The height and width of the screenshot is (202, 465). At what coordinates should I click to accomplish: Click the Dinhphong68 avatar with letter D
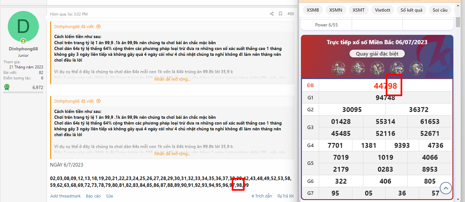click(x=23, y=26)
